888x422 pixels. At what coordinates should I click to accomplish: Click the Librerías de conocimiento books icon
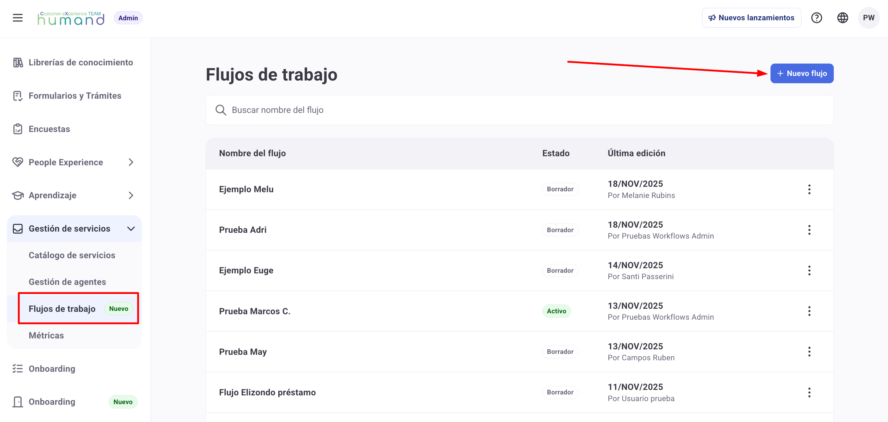[18, 62]
